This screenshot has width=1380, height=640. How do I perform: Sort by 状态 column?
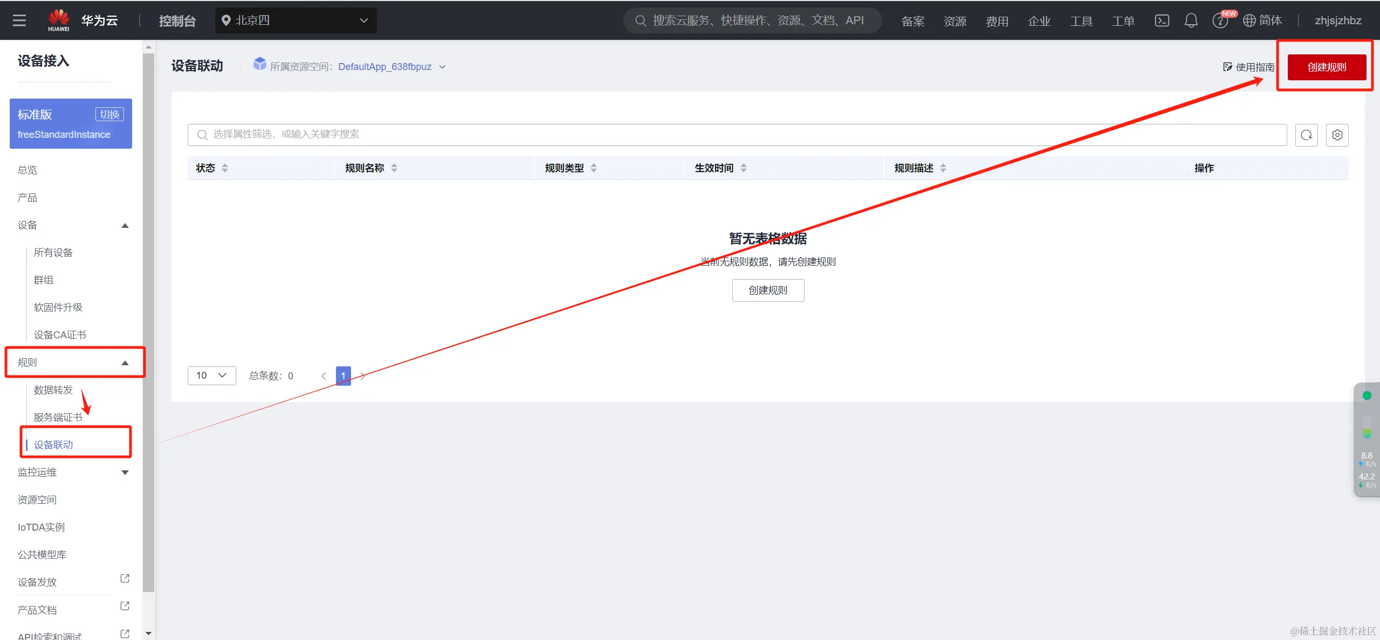[x=225, y=168]
